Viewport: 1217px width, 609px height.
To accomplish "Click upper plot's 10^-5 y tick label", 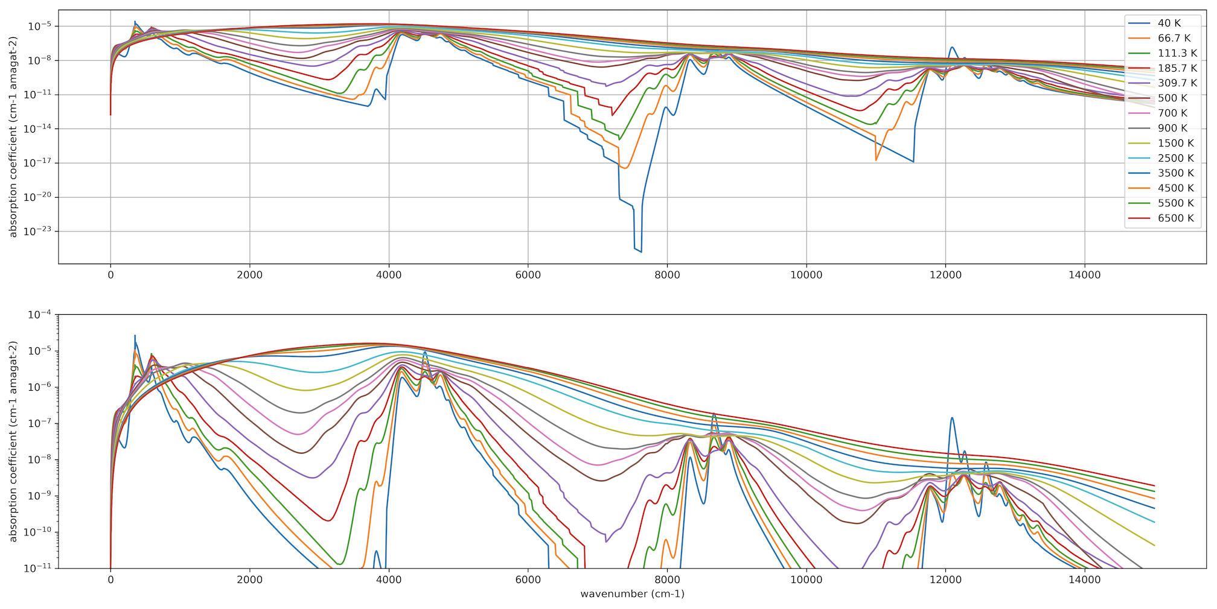I will point(41,26).
